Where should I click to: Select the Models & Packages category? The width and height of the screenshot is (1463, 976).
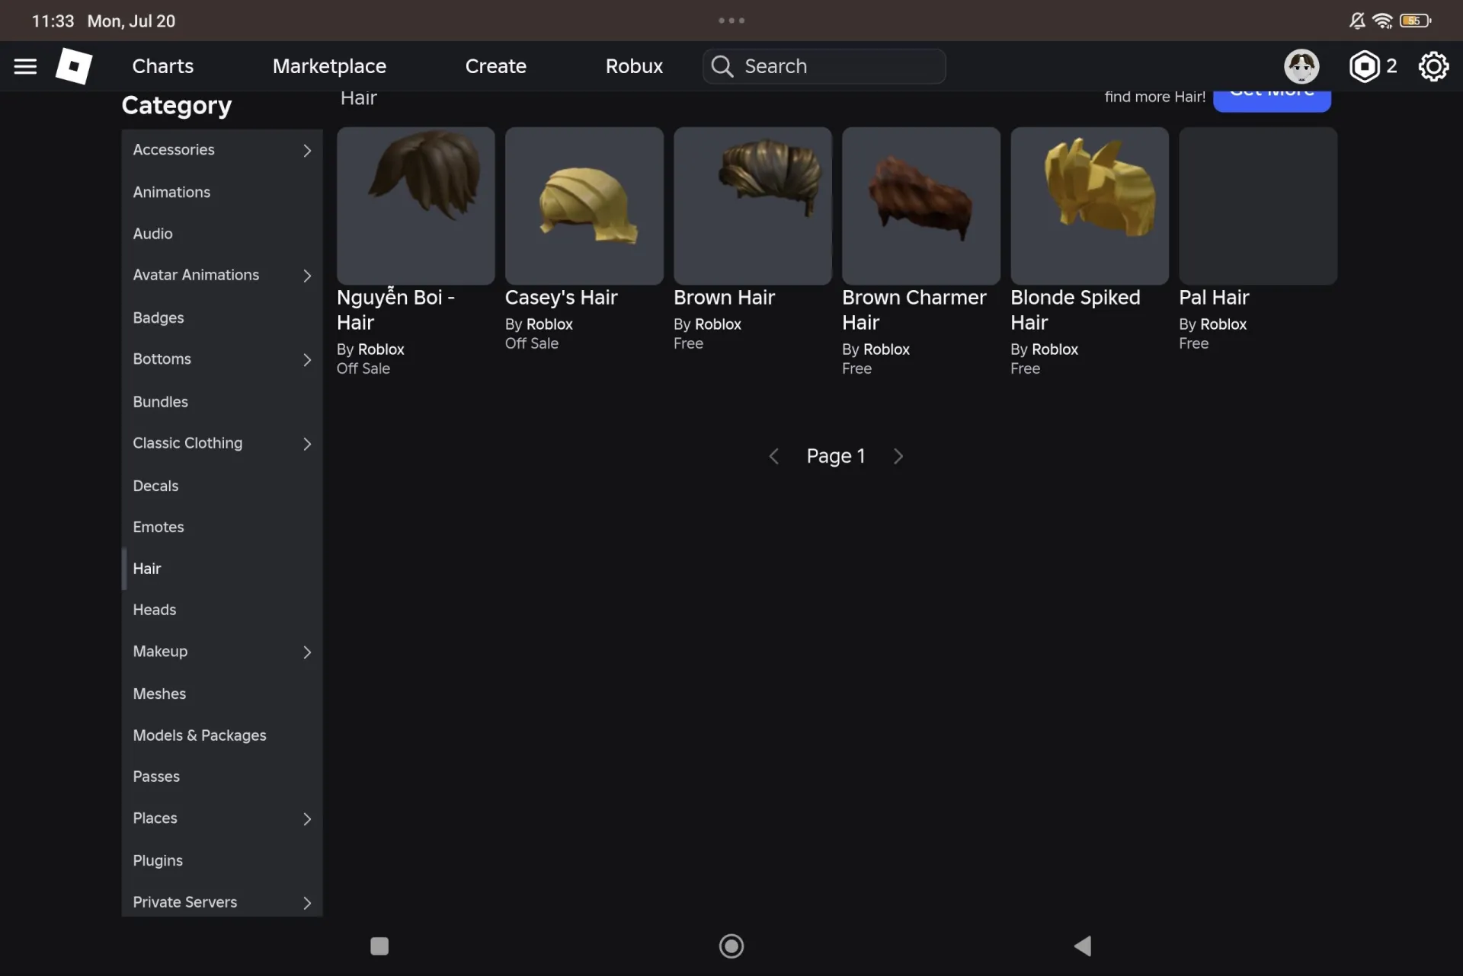[x=222, y=735]
